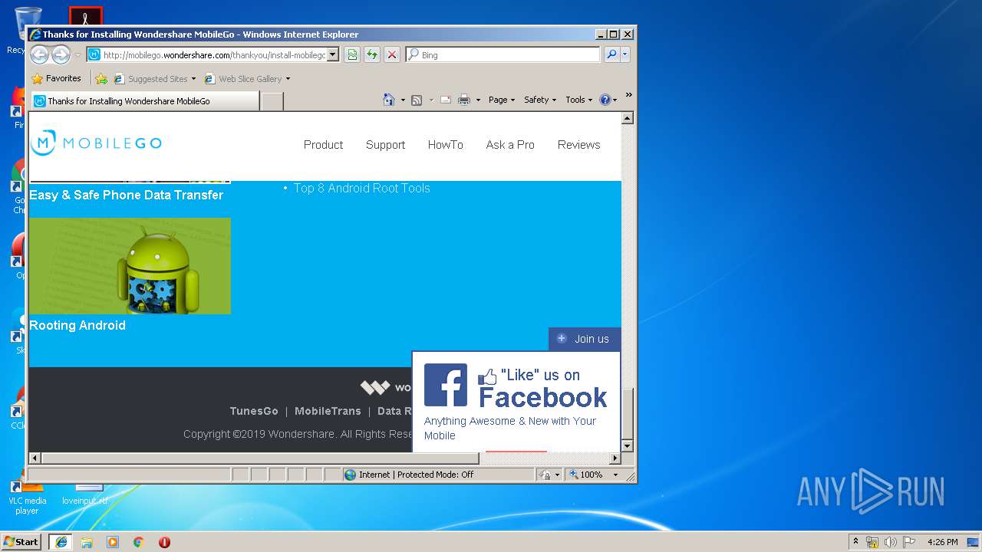Viewport: 982px width, 552px height.
Task: Click the MobileGo logo
Action: (x=96, y=143)
